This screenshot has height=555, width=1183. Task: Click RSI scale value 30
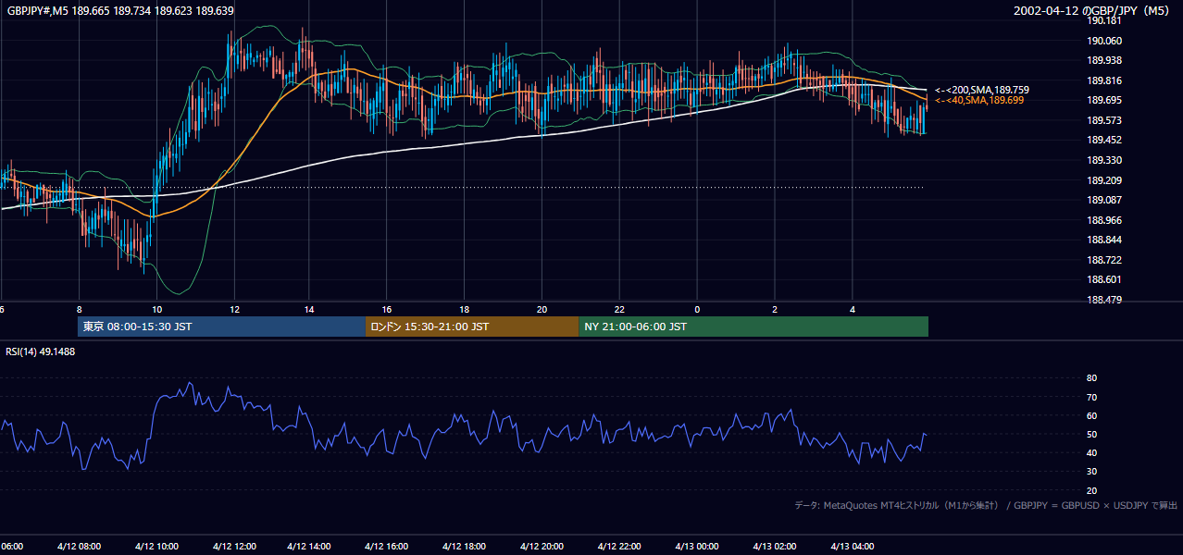[x=1091, y=472]
